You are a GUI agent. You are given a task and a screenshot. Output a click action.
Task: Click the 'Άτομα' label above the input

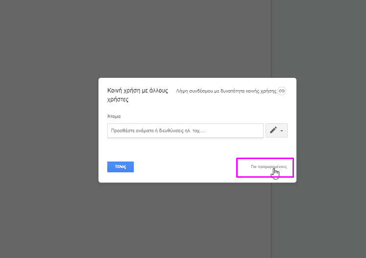[114, 117]
